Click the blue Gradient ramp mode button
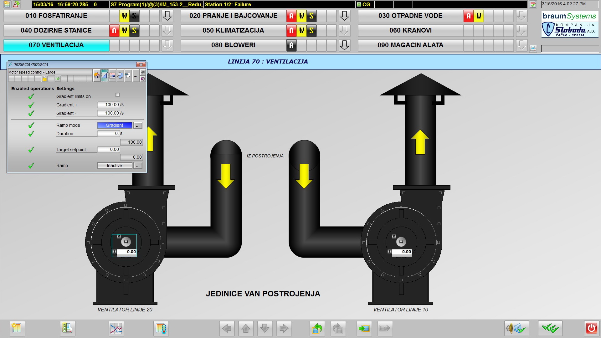Image resolution: width=601 pixels, height=338 pixels. tap(115, 125)
